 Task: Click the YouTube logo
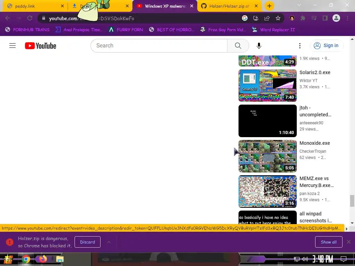pos(41,46)
